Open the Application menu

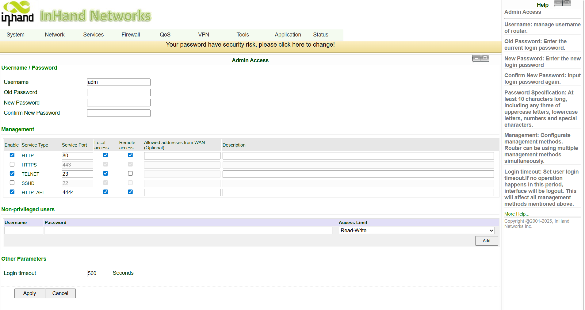[288, 35]
